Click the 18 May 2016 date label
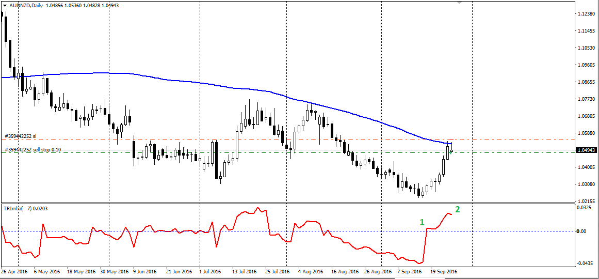The image size is (599, 279). [80, 272]
